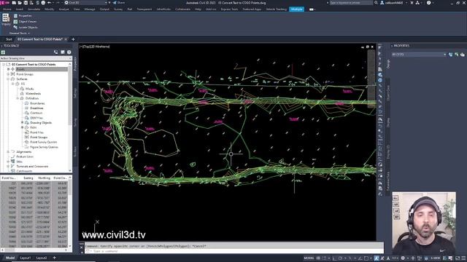Click the Properties ribbon button
The width and height of the screenshot is (467, 262).
[x=23, y=16]
